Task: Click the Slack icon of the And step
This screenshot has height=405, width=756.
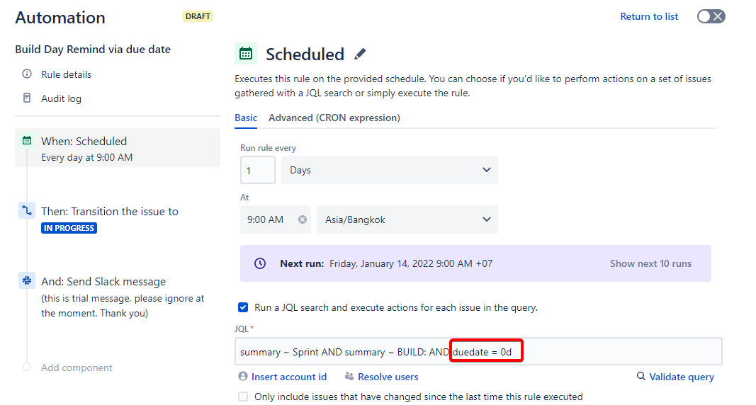Action: tap(27, 280)
